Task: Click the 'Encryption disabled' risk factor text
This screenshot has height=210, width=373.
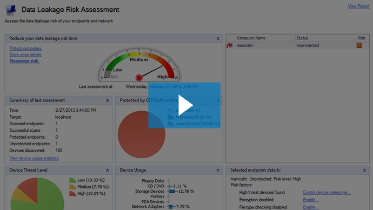Action: pyautogui.click(x=256, y=200)
